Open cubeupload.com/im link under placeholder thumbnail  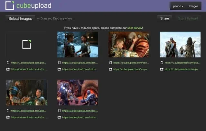pos(29,69)
